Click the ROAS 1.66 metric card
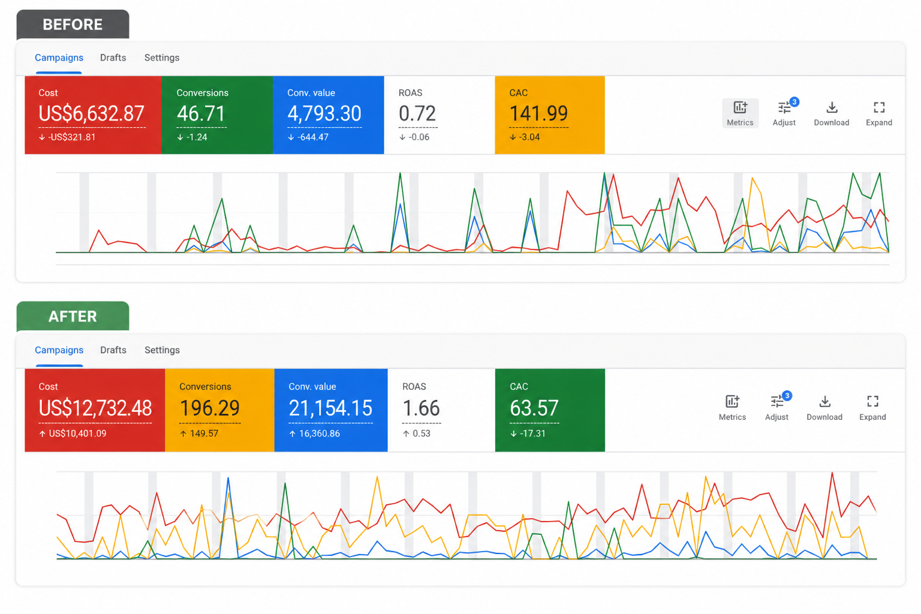Image resolution: width=921 pixels, height=614 pixels. pos(441,410)
